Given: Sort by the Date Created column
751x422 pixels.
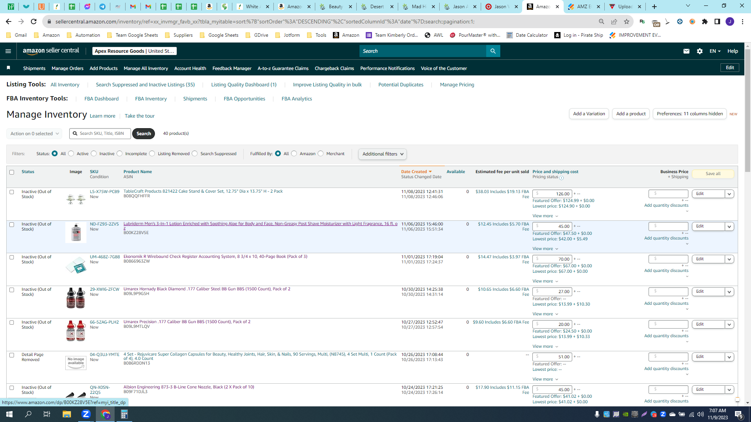Looking at the screenshot, I should click(416, 172).
